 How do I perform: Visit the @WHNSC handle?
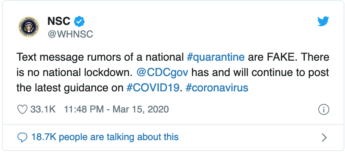(x=70, y=34)
